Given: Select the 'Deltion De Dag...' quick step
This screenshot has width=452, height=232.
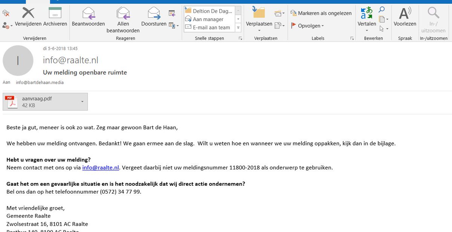Looking at the screenshot, I should click(208, 11).
